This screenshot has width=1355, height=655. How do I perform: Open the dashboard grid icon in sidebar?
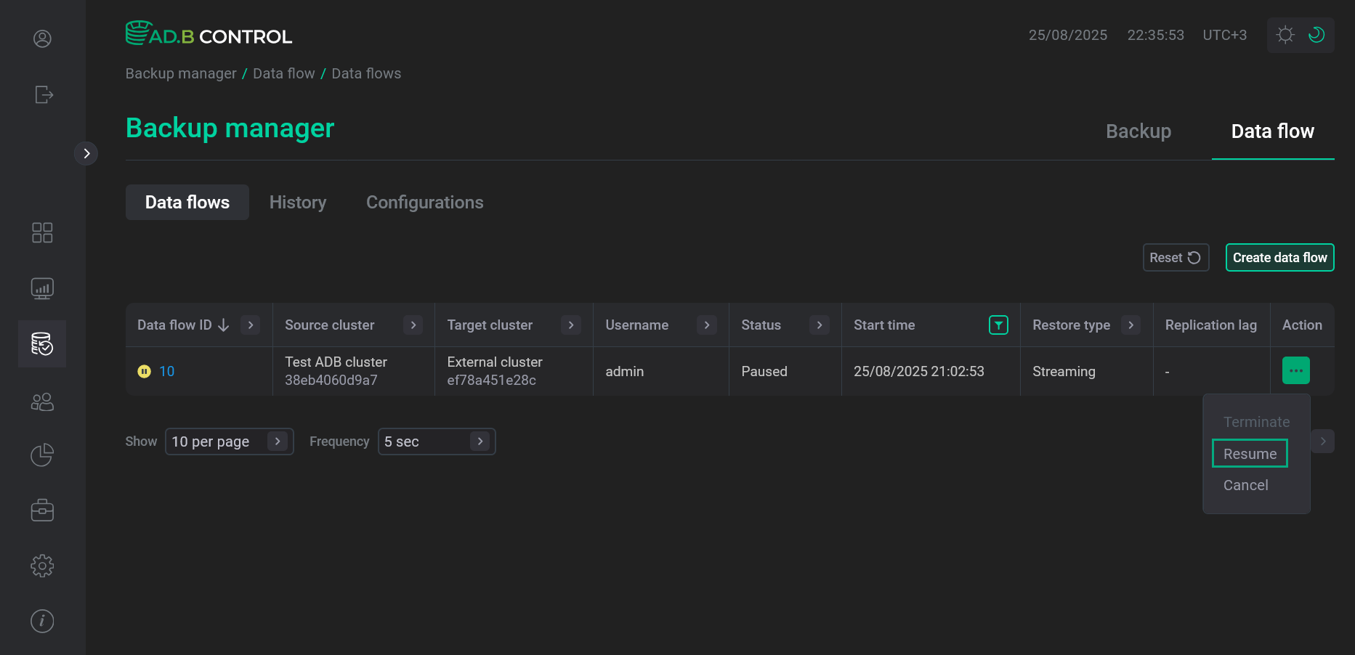42,232
